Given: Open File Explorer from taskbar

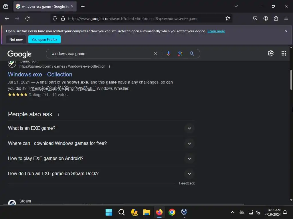Looking at the screenshot, I should tap(147, 212).
